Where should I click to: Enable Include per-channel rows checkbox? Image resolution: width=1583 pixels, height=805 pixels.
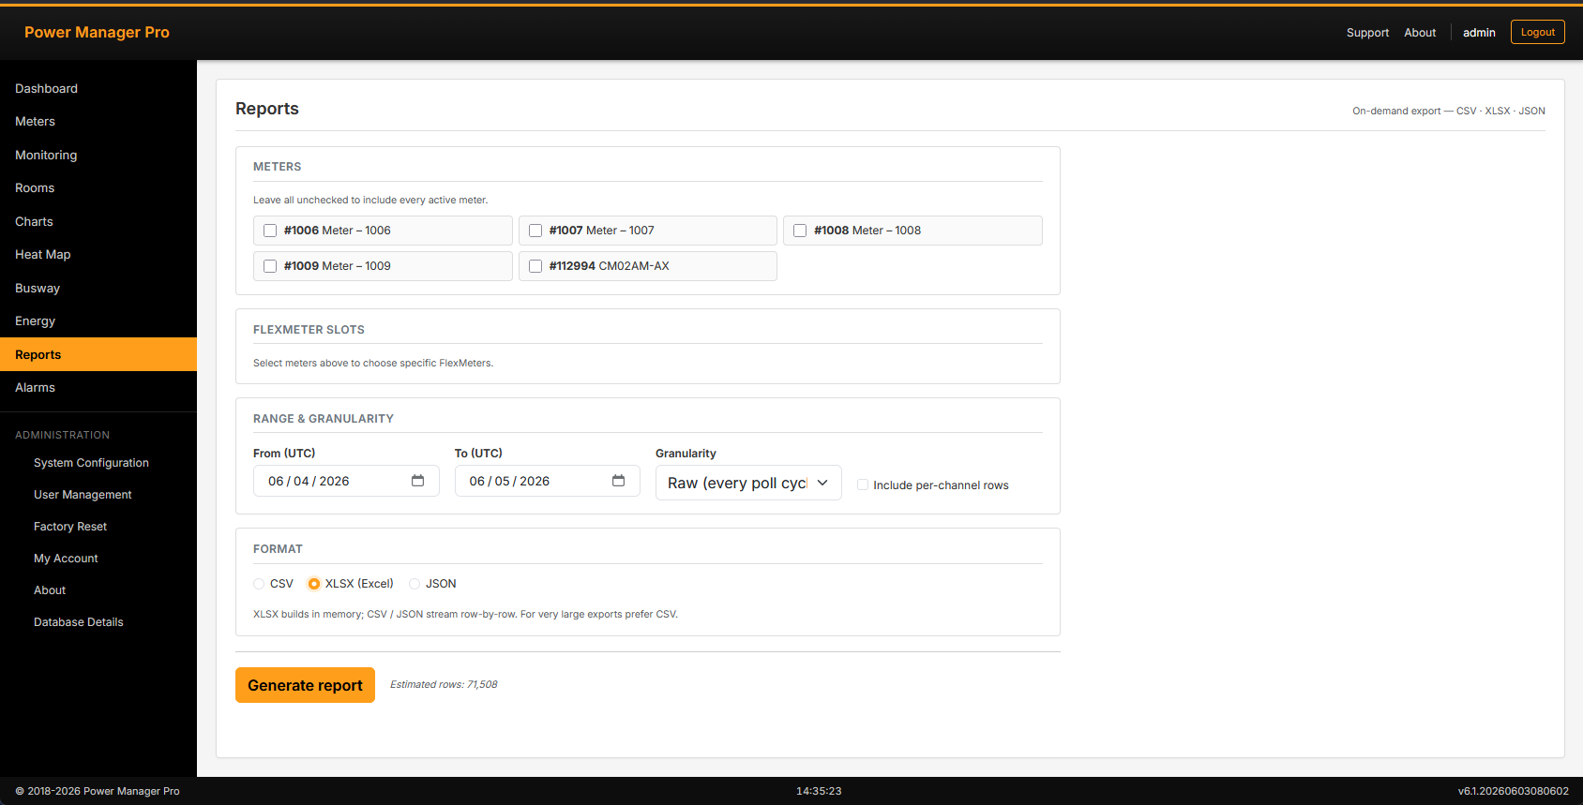(x=863, y=484)
